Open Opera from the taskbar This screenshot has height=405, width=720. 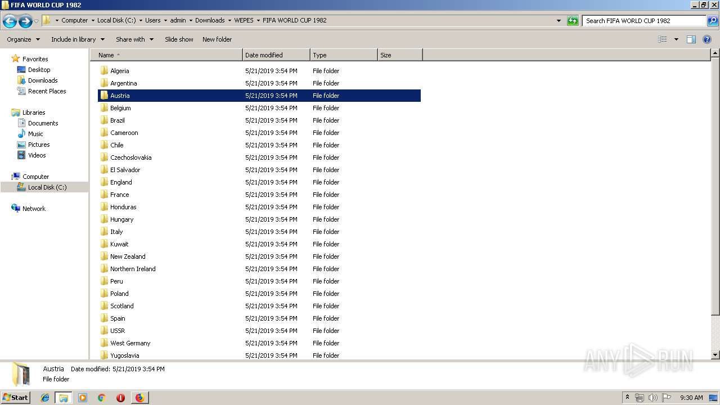[120, 398]
